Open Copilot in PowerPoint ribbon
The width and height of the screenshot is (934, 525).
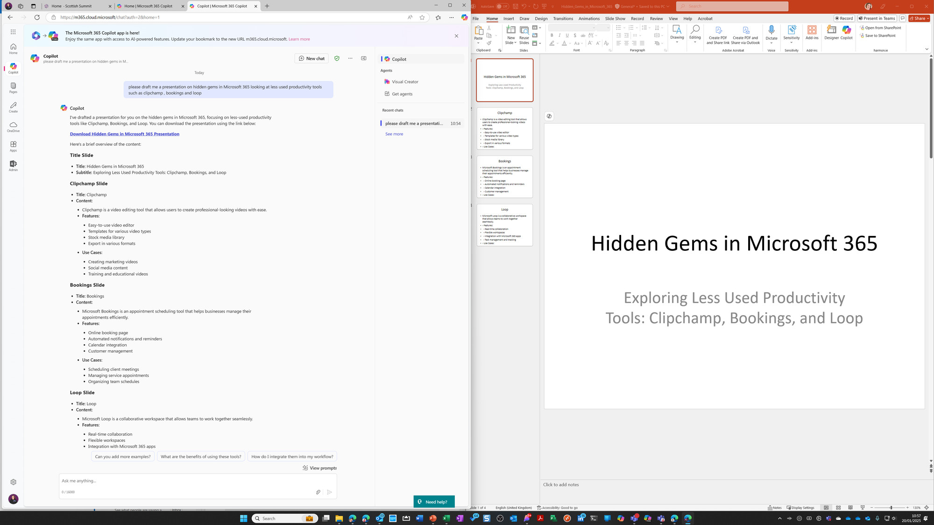pyautogui.click(x=847, y=33)
